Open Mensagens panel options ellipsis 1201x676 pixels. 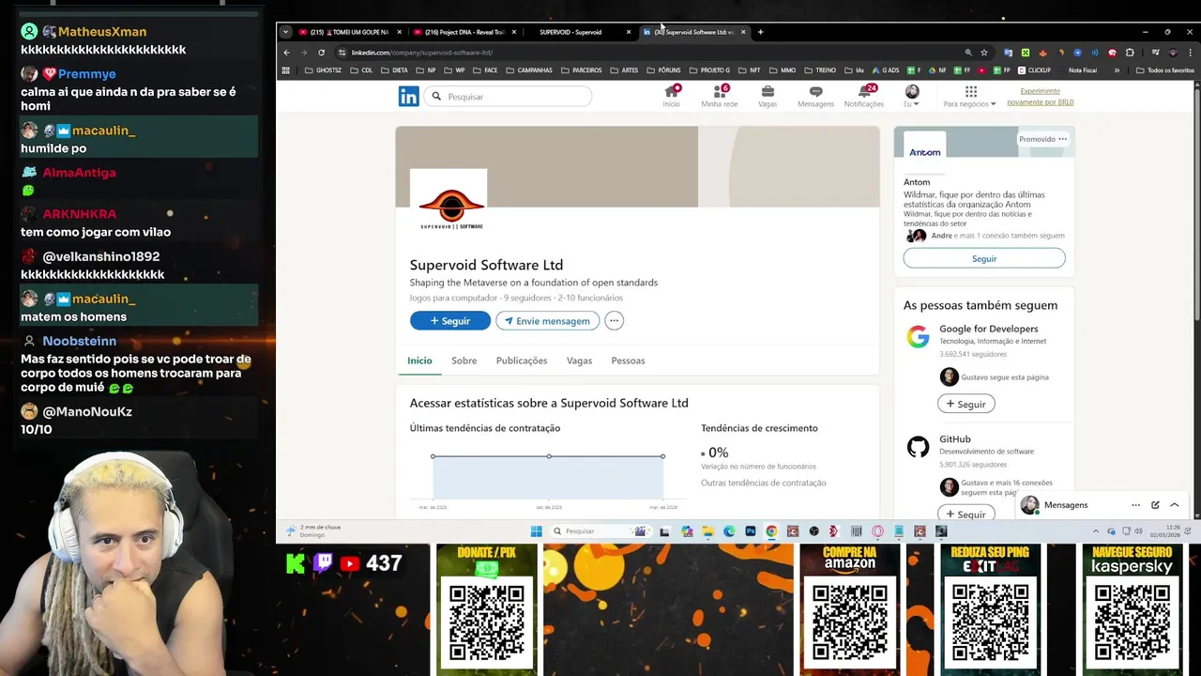tap(1135, 505)
